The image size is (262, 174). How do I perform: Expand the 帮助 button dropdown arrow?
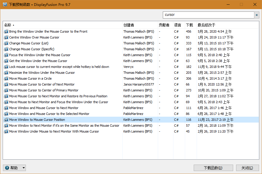pos(24,168)
